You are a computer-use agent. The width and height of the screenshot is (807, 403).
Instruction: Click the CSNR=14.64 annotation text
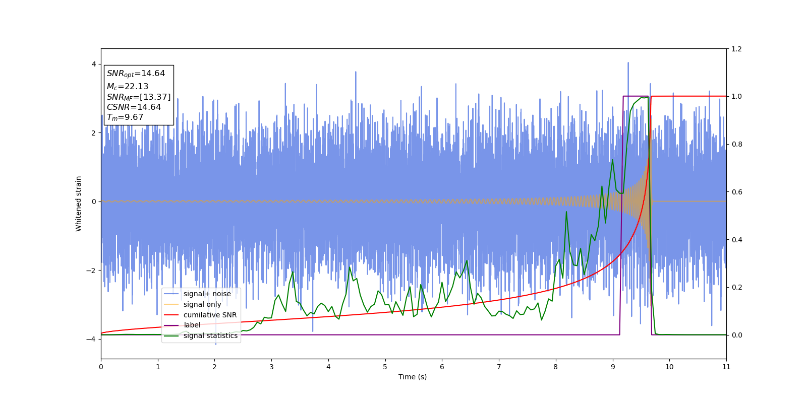point(134,107)
